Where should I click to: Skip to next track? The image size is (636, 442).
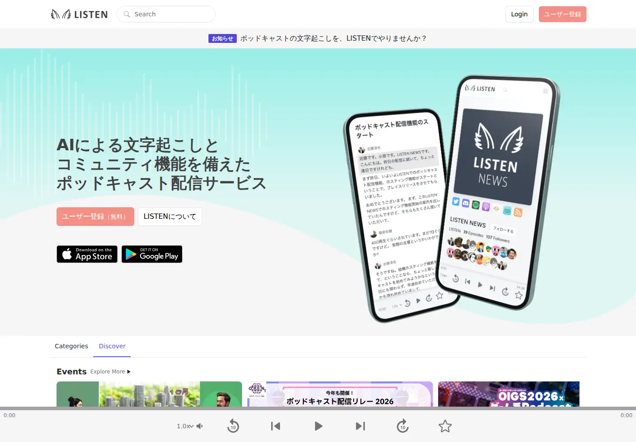(360, 426)
